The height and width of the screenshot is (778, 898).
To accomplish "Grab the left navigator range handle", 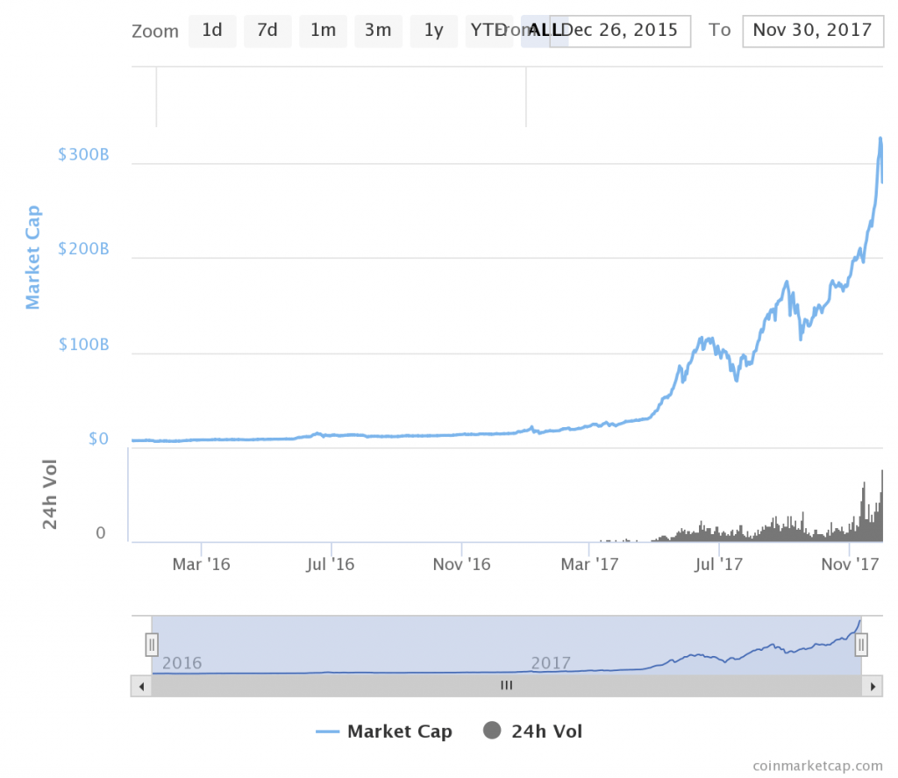I will pyautogui.click(x=152, y=645).
